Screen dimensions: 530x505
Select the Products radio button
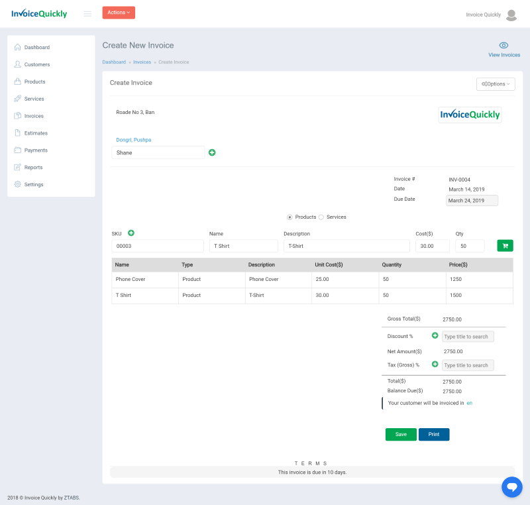click(290, 217)
